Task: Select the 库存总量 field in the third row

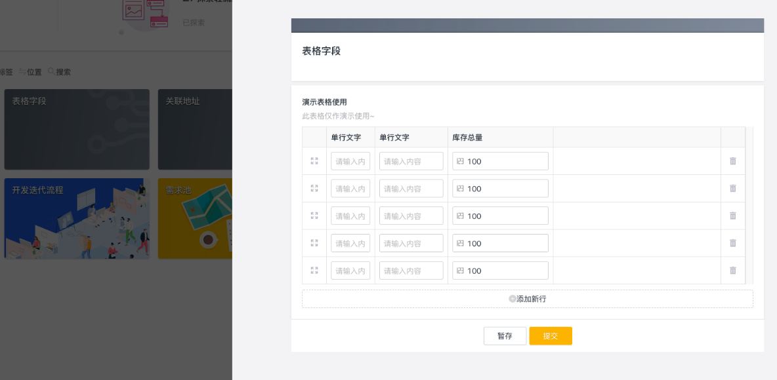Action: click(500, 216)
